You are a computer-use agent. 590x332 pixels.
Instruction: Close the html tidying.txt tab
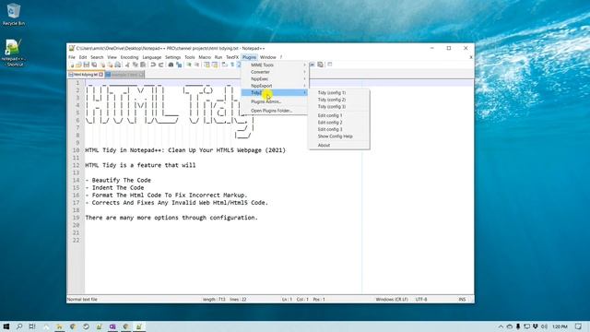click(100, 75)
